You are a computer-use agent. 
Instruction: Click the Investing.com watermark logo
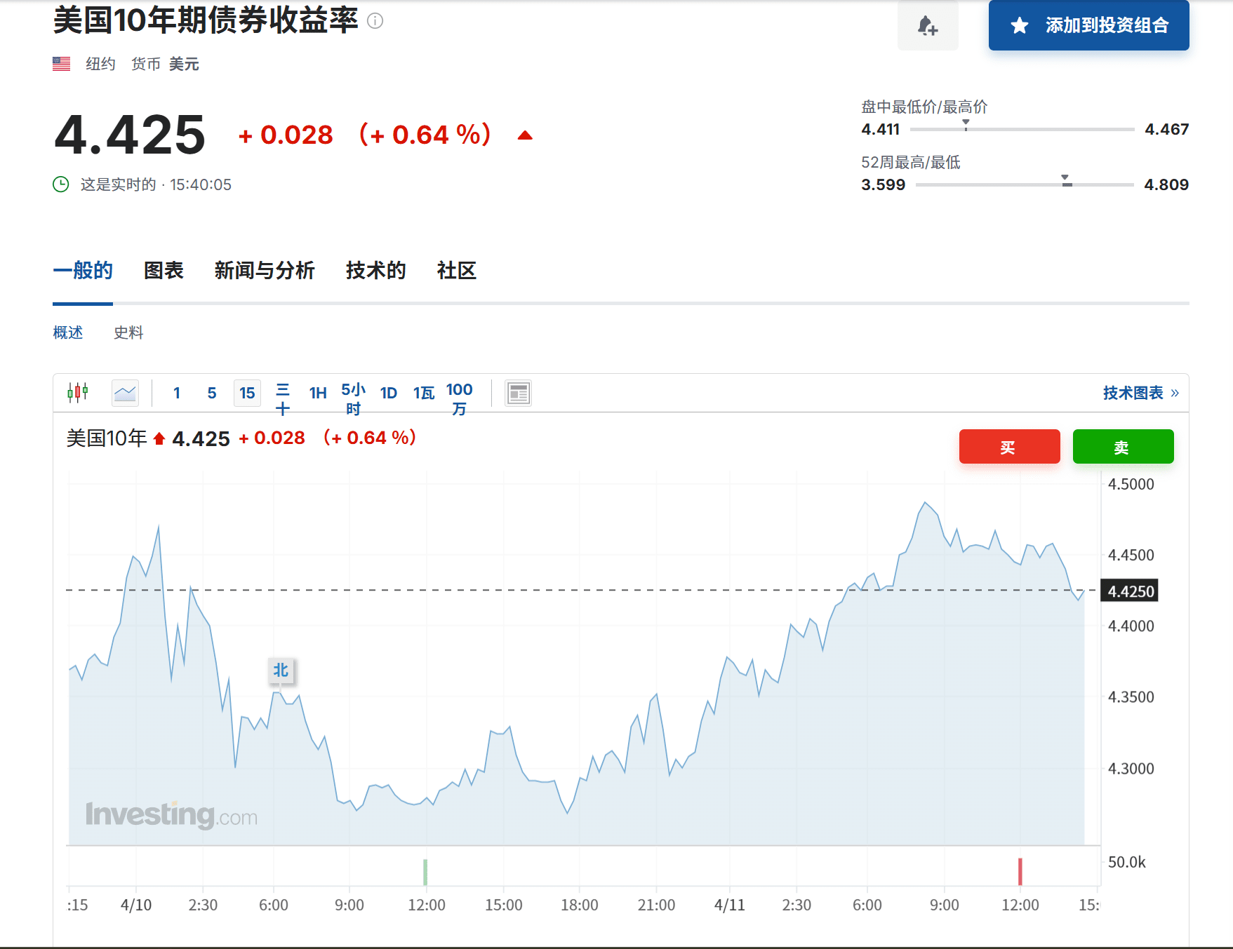click(171, 815)
